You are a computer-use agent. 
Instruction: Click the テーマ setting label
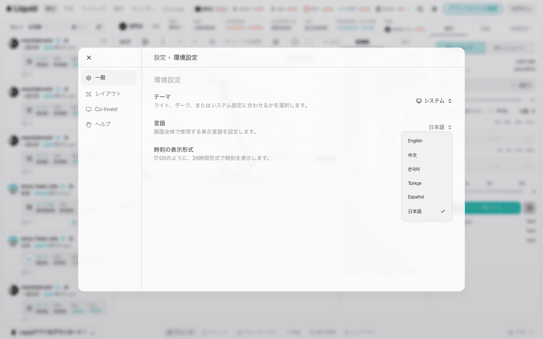(x=162, y=97)
